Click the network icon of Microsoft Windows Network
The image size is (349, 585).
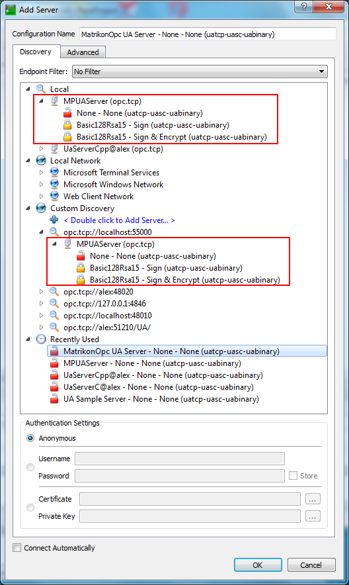54,185
